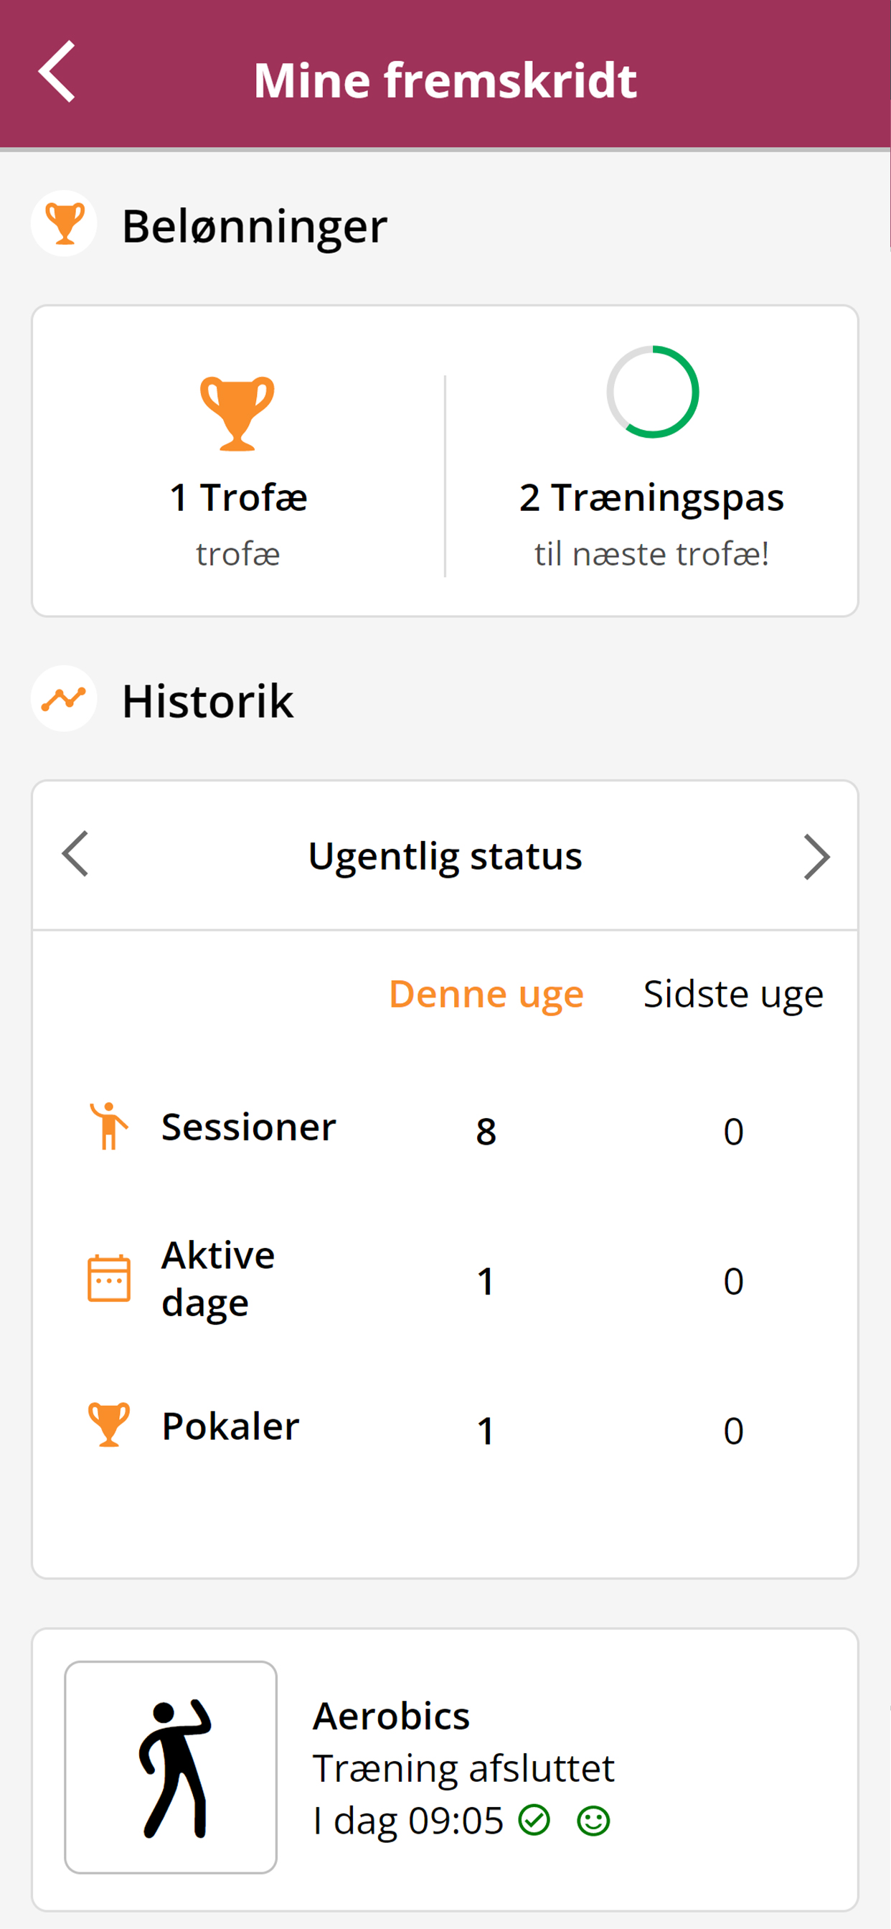
Task: Click the Aktive dage calendar icon
Action: tap(109, 1278)
